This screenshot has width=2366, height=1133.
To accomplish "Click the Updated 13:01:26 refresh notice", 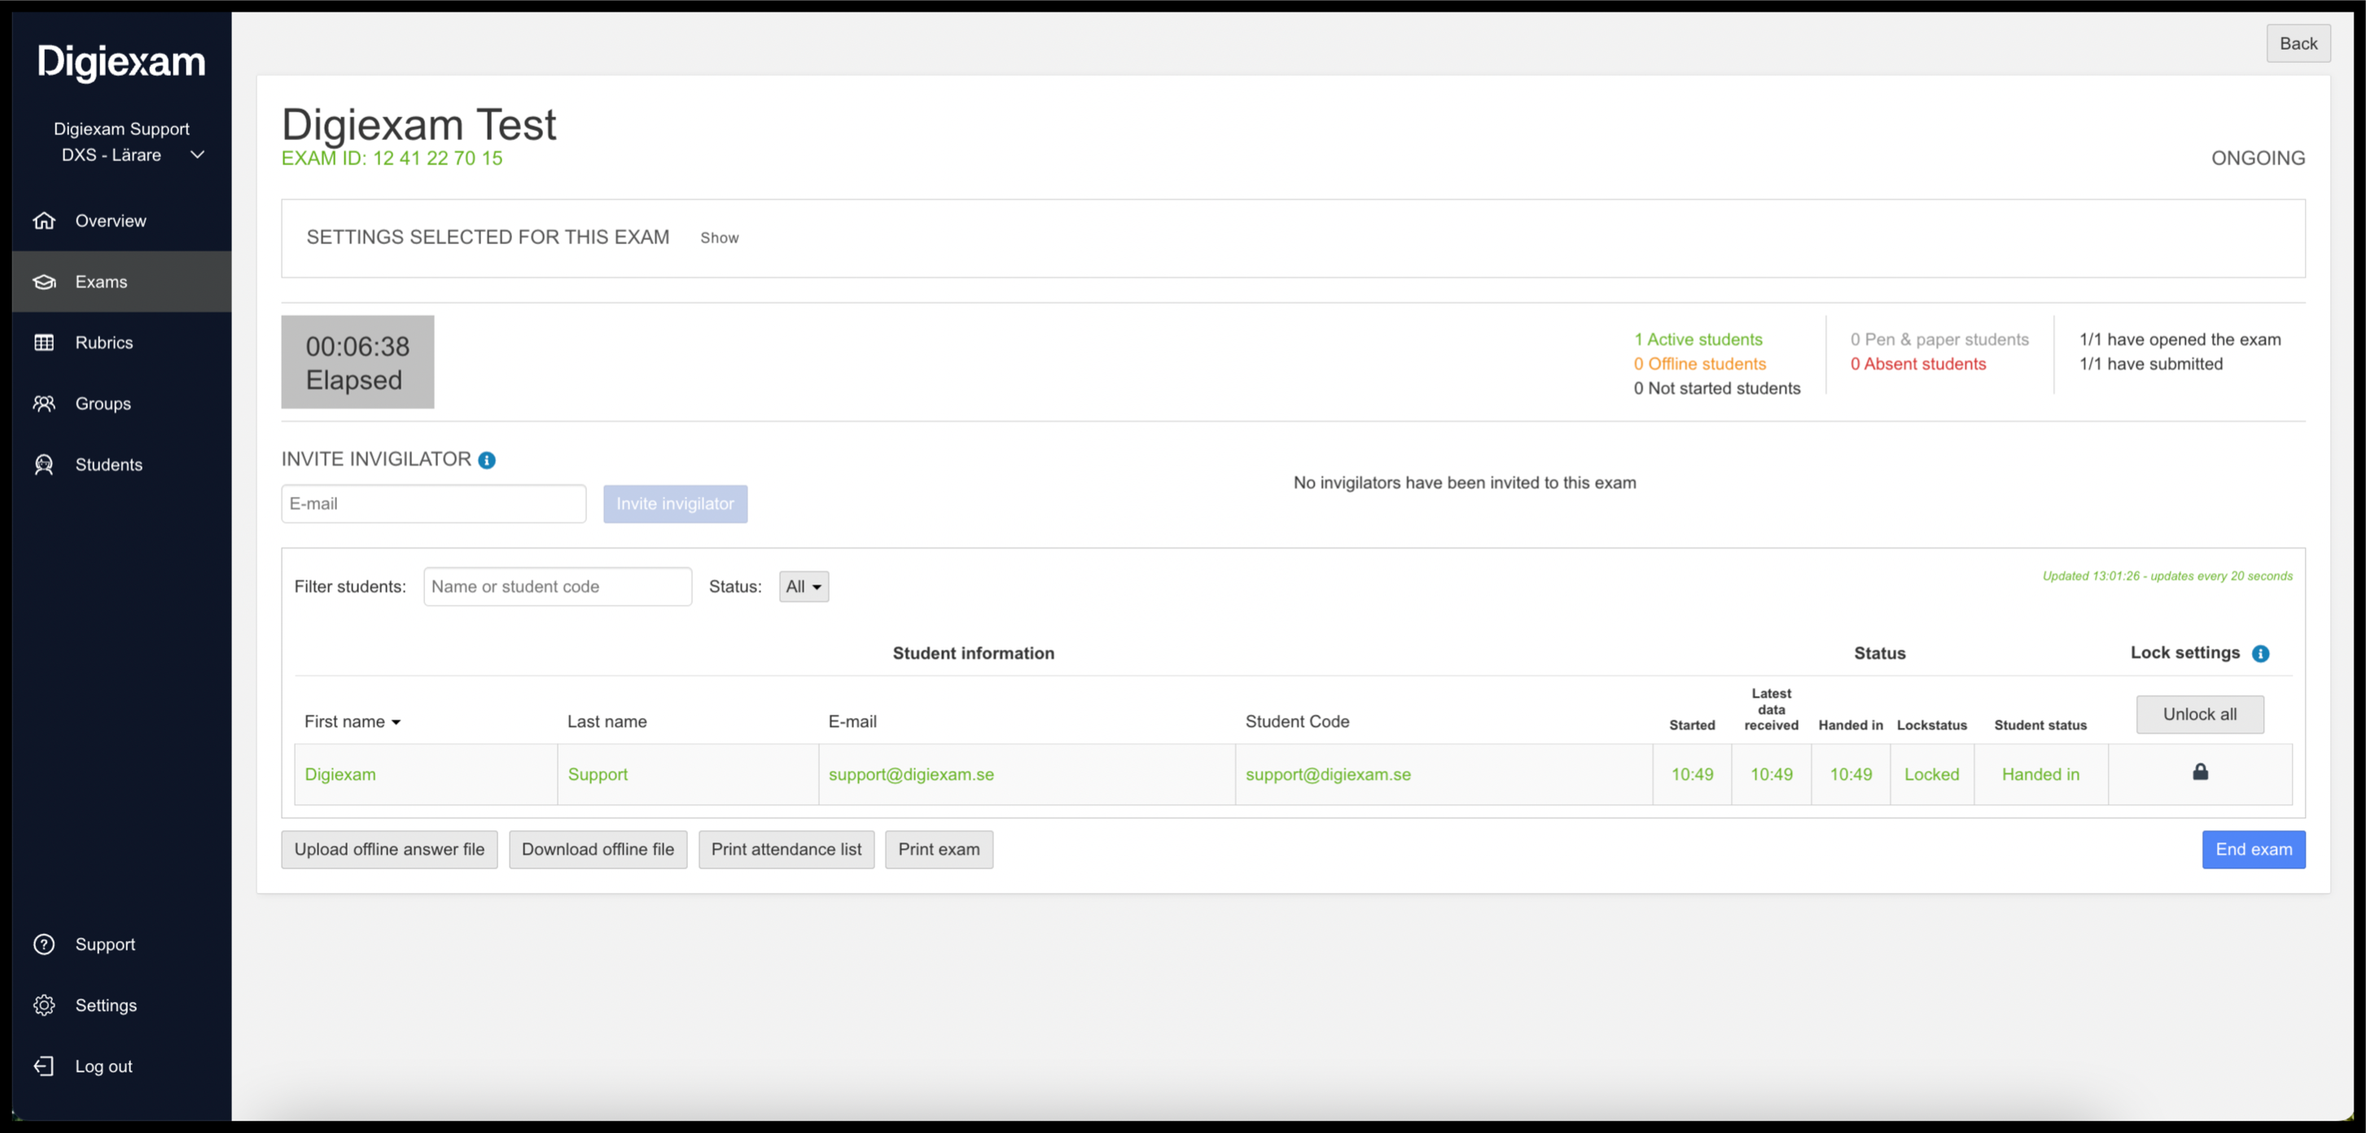I will click(2167, 575).
